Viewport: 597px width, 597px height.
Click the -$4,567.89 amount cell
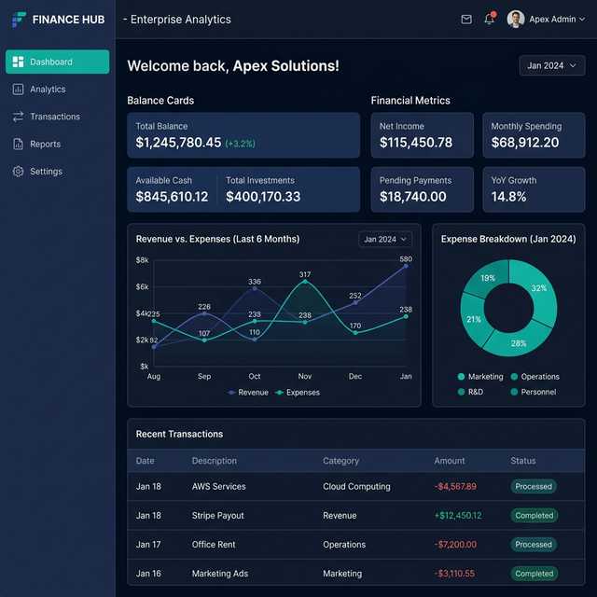coord(455,486)
